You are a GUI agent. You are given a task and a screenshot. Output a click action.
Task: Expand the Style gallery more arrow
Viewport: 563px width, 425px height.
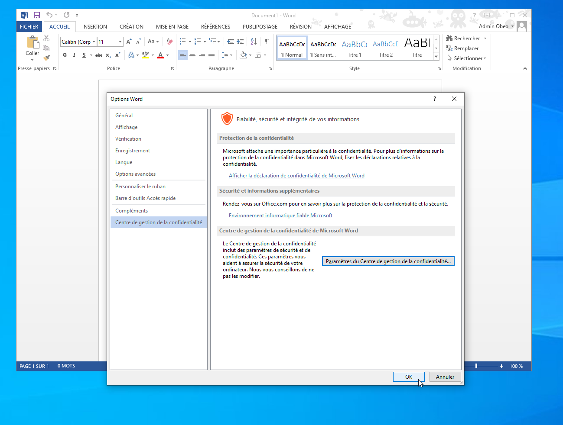point(436,57)
